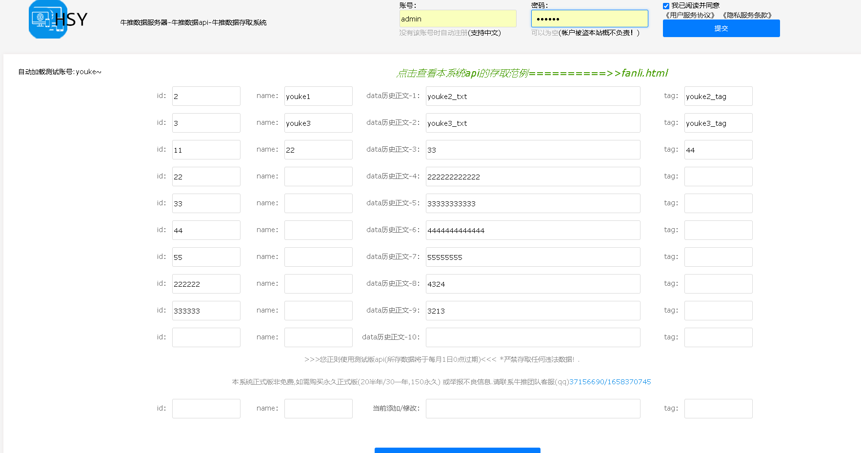The width and height of the screenshot is (861, 453).
Task: Click the empty tag field in data-4 row
Action: 719,177
